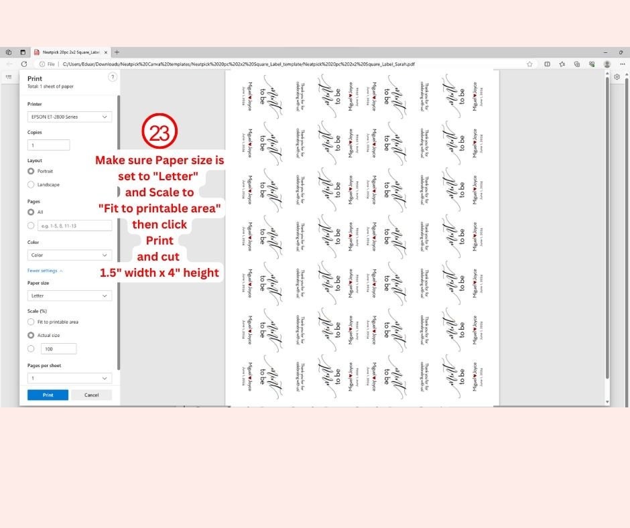The width and height of the screenshot is (630, 528).
Task: Minimize the browser window
Action: coord(605,52)
